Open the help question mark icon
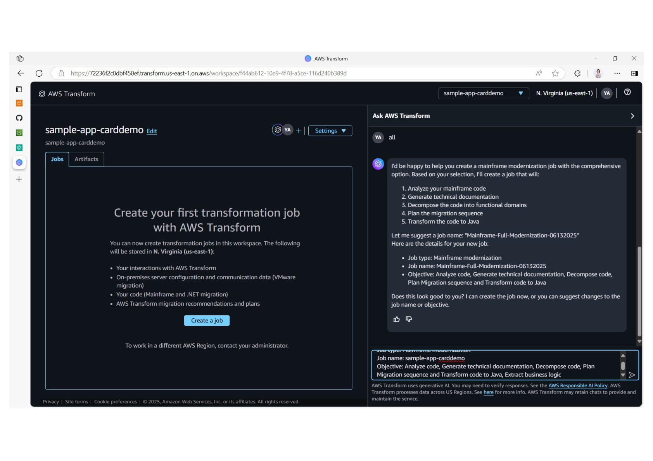653x461 pixels. click(627, 92)
